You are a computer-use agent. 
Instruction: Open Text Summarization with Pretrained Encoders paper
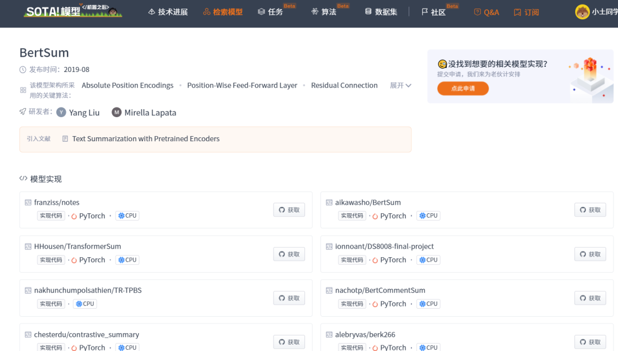click(x=146, y=139)
